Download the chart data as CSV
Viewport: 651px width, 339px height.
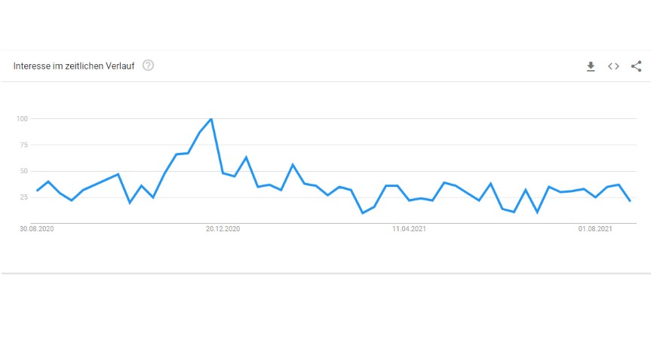pyautogui.click(x=591, y=66)
